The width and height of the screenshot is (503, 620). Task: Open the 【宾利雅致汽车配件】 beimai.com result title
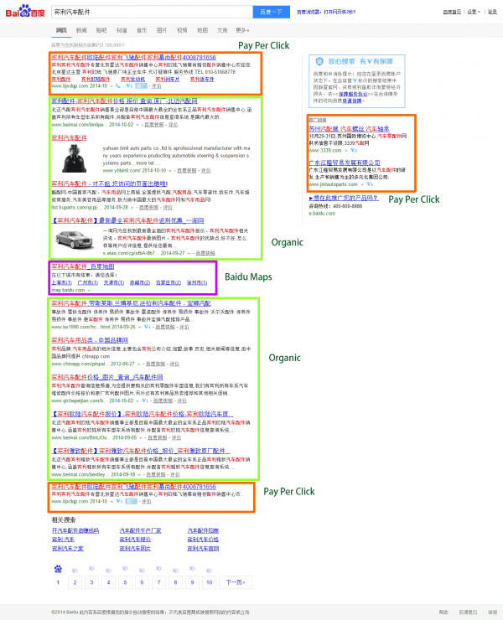[141, 451]
